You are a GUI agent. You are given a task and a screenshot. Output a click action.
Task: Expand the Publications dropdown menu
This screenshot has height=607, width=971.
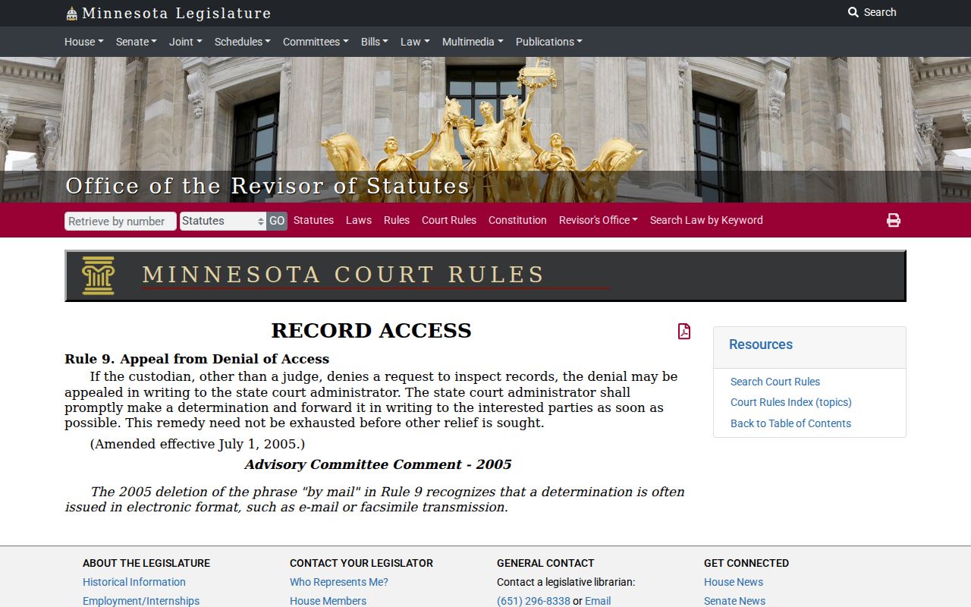tap(549, 42)
